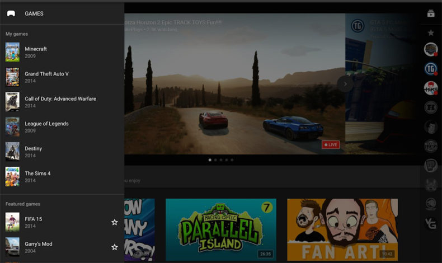The width and height of the screenshot is (442, 263).
Task: Click Garry's Mod cover thumbnail
Action: (x=12, y=247)
